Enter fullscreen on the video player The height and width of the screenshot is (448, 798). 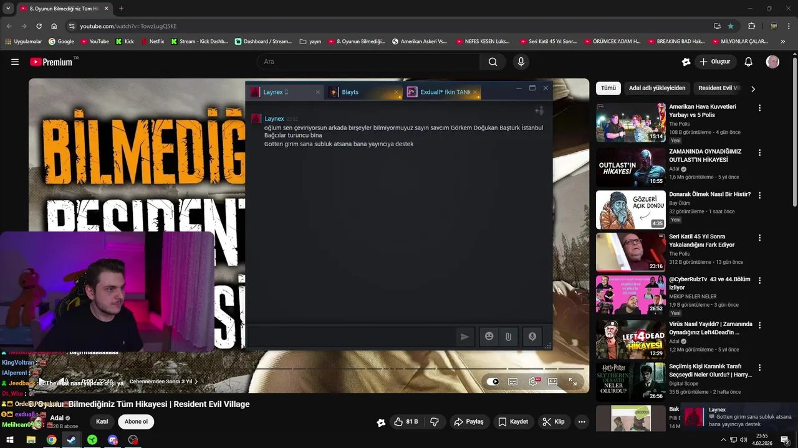point(572,381)
